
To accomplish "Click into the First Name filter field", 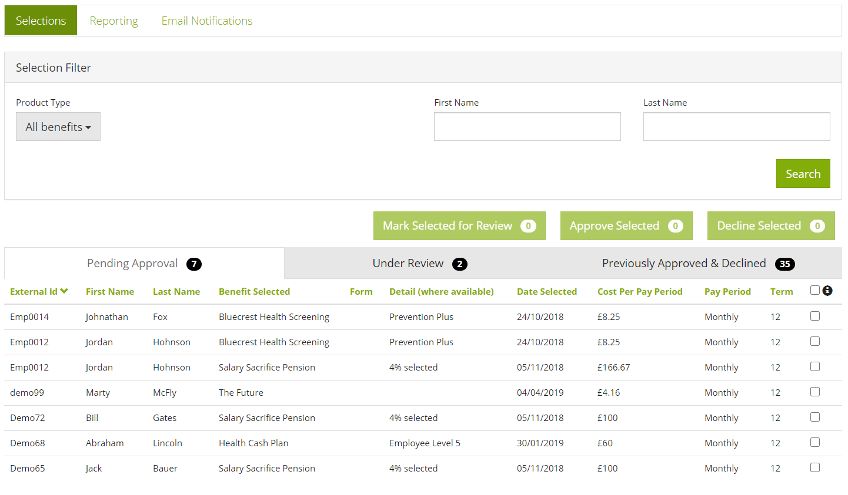I will click(x=527, y=127).
